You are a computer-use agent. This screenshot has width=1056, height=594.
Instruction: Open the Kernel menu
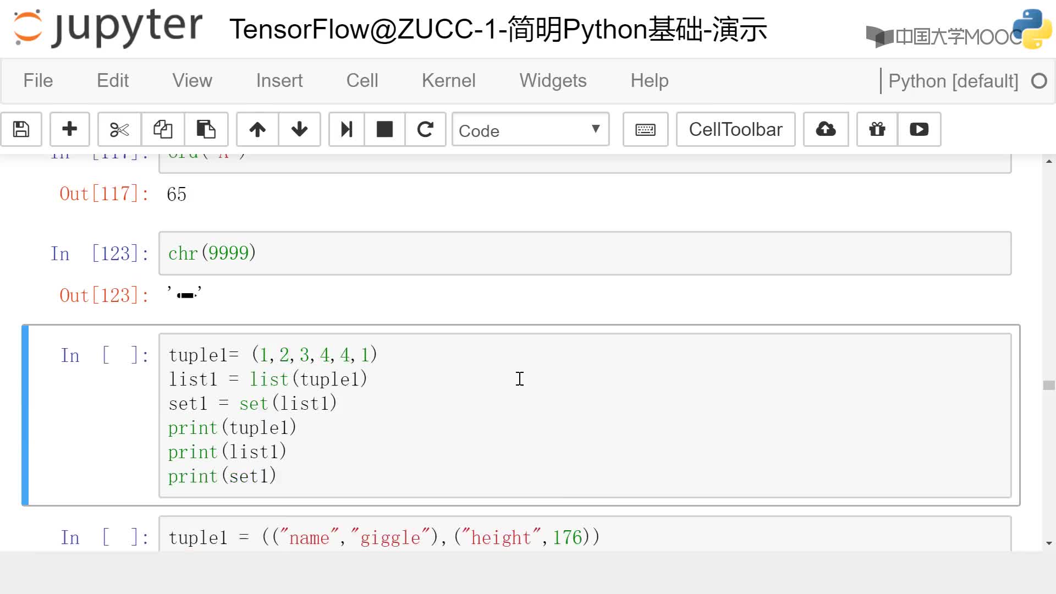click(x=449, y=81)
